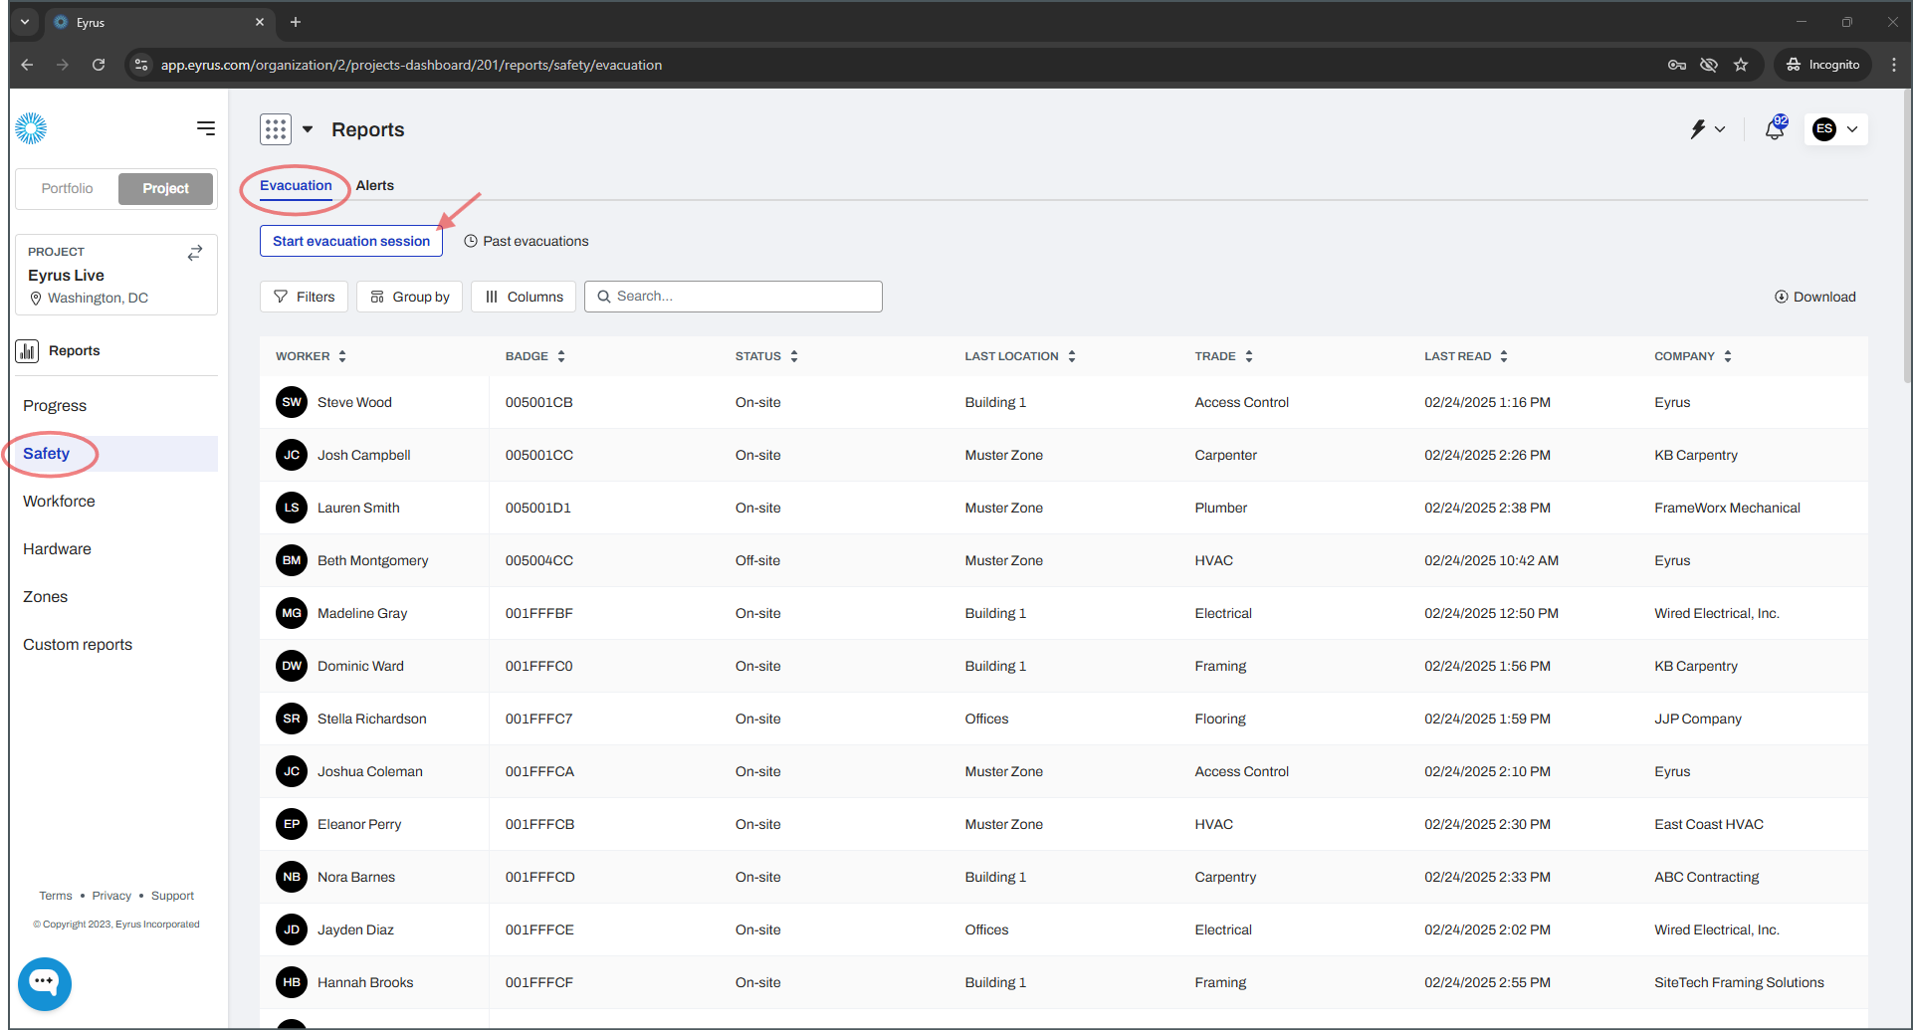Click Dominic Ward's DW avatar
The height and width of the screenshot is (1030, 1913).
pos(292,666)
